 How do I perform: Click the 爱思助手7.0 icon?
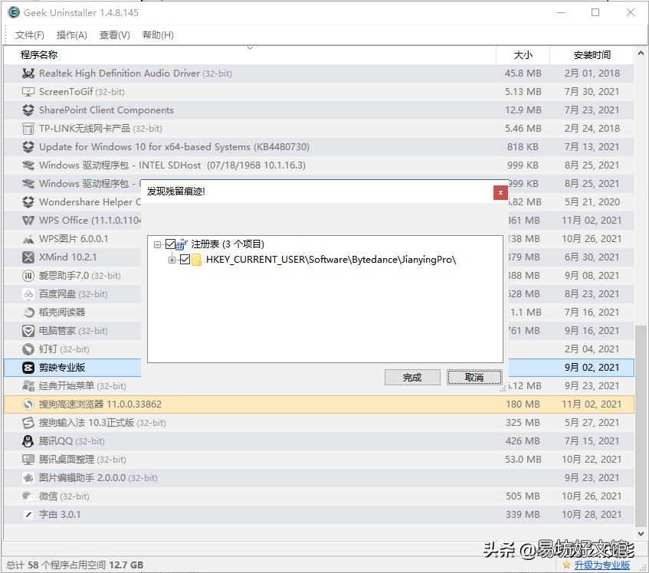coord(28,276)
